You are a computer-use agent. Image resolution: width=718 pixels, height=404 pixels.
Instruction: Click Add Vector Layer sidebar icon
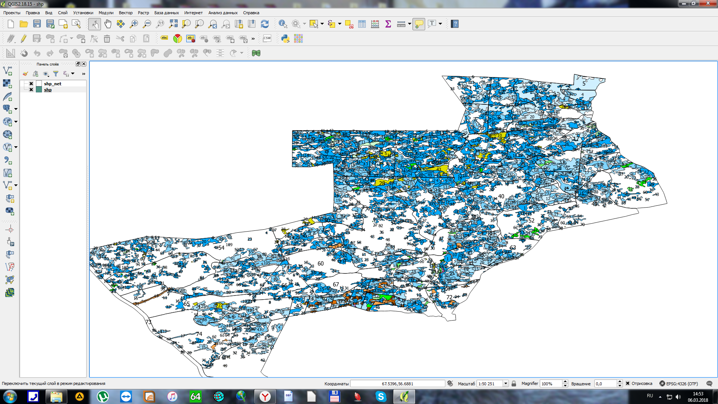click(7, 70)
